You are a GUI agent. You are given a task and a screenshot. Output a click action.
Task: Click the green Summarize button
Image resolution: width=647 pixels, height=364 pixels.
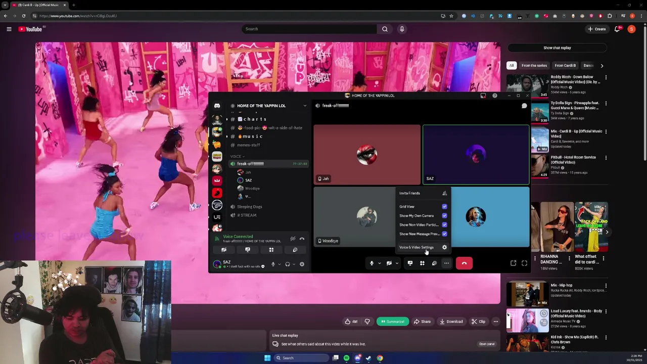pos(393,322)
